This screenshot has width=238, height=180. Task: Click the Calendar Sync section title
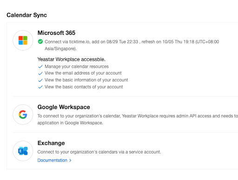(x=26, y=15)
